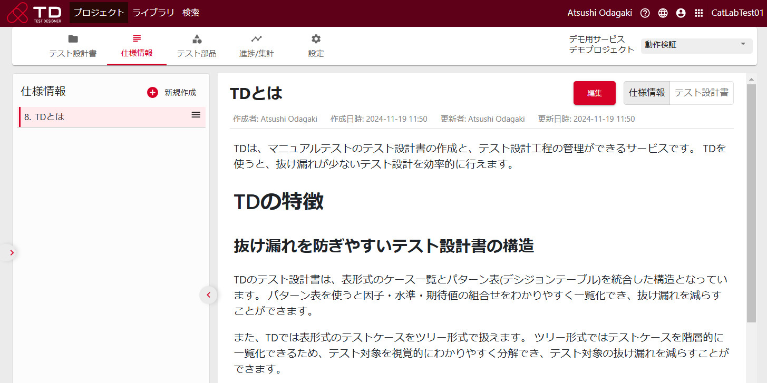Click the 作成者: Atsushi Odagaki text
Screen dimensions: 767x383
click(x=275, y=119)
